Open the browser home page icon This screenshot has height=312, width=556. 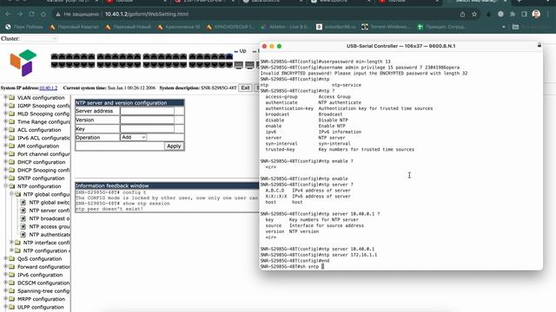click(43, 14)
